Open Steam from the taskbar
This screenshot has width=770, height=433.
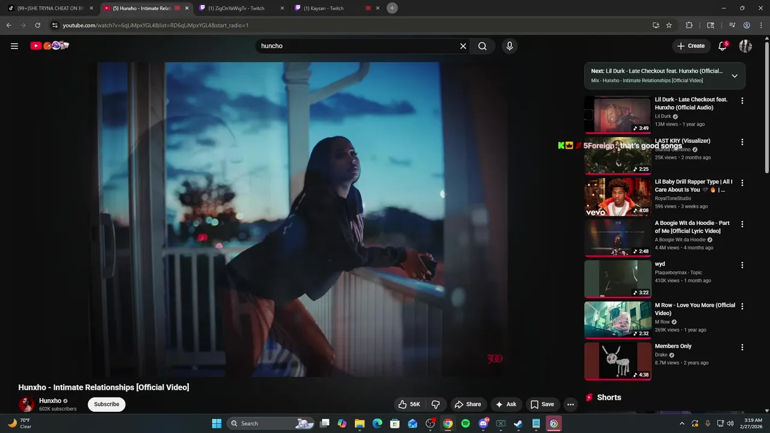518,423
